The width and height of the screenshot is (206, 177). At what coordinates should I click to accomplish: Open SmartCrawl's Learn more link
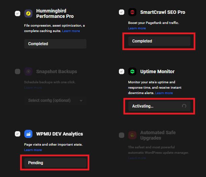click(137, 28)
